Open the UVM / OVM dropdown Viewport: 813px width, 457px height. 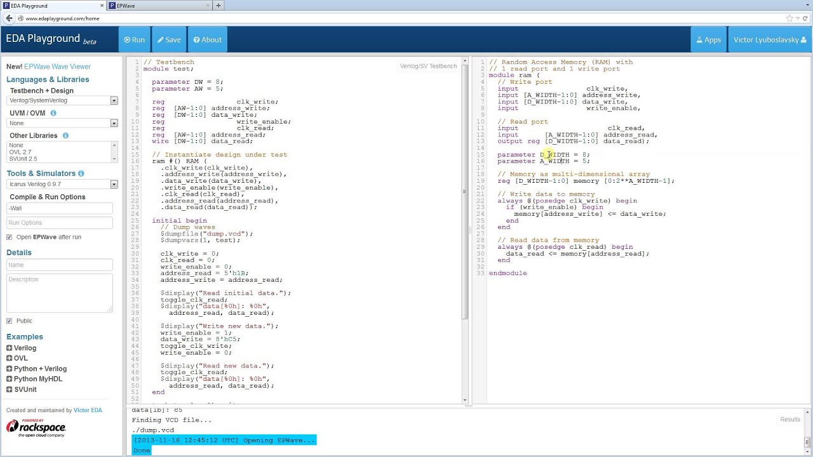click(x=62, y=123)
